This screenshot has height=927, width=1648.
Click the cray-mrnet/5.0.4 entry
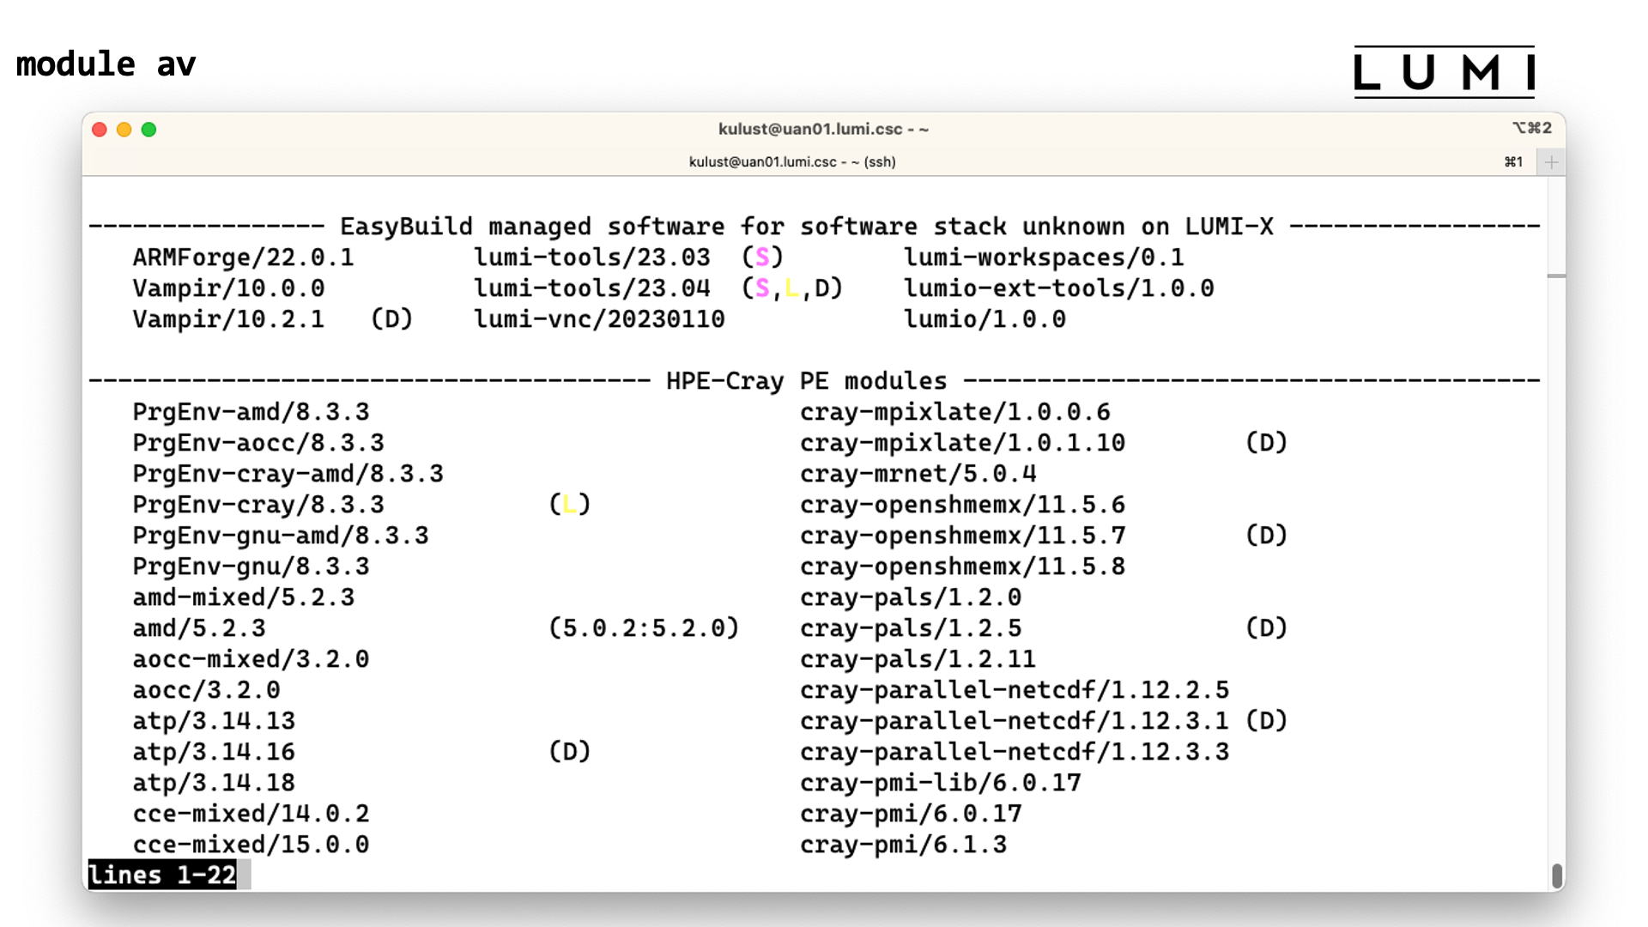coord(918,474)
